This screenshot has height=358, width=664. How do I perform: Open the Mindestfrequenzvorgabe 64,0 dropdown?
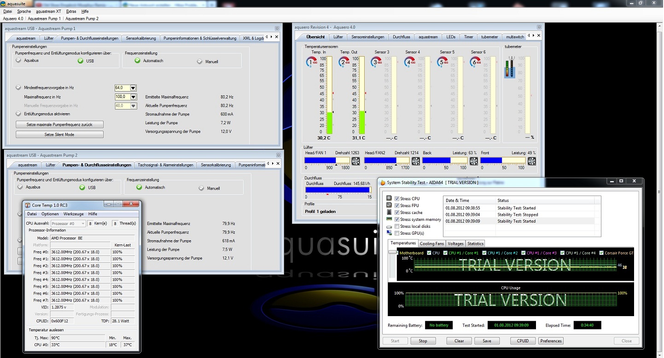click(x=133, y=88)
